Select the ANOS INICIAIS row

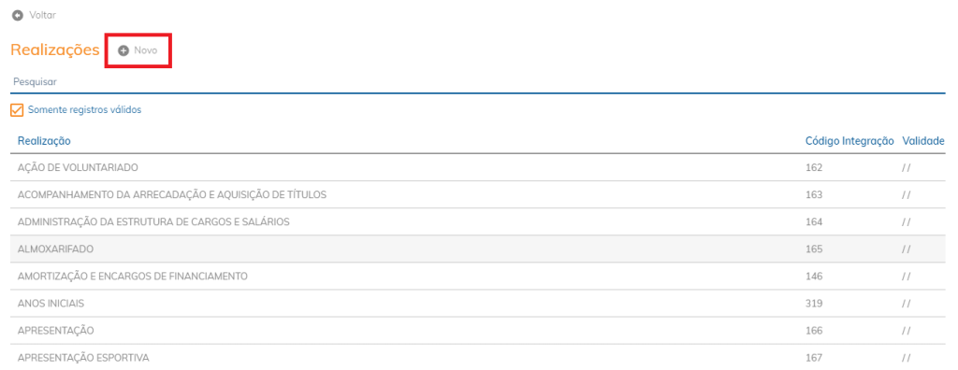(478, 304)
